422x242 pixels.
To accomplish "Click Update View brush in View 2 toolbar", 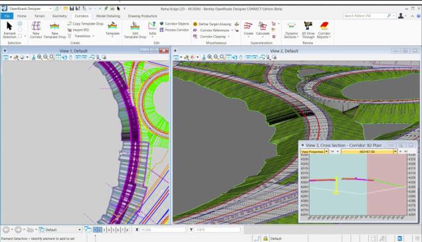I will [204, 57].
